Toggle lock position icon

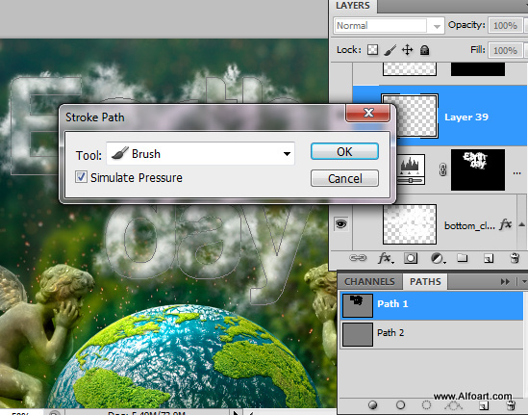407,50
